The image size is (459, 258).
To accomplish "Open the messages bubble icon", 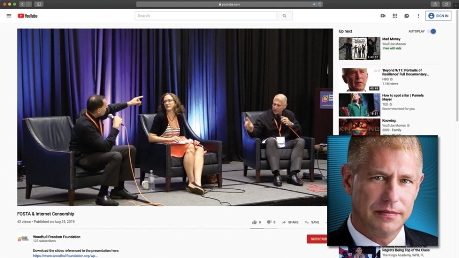I will tap(406, 16).
